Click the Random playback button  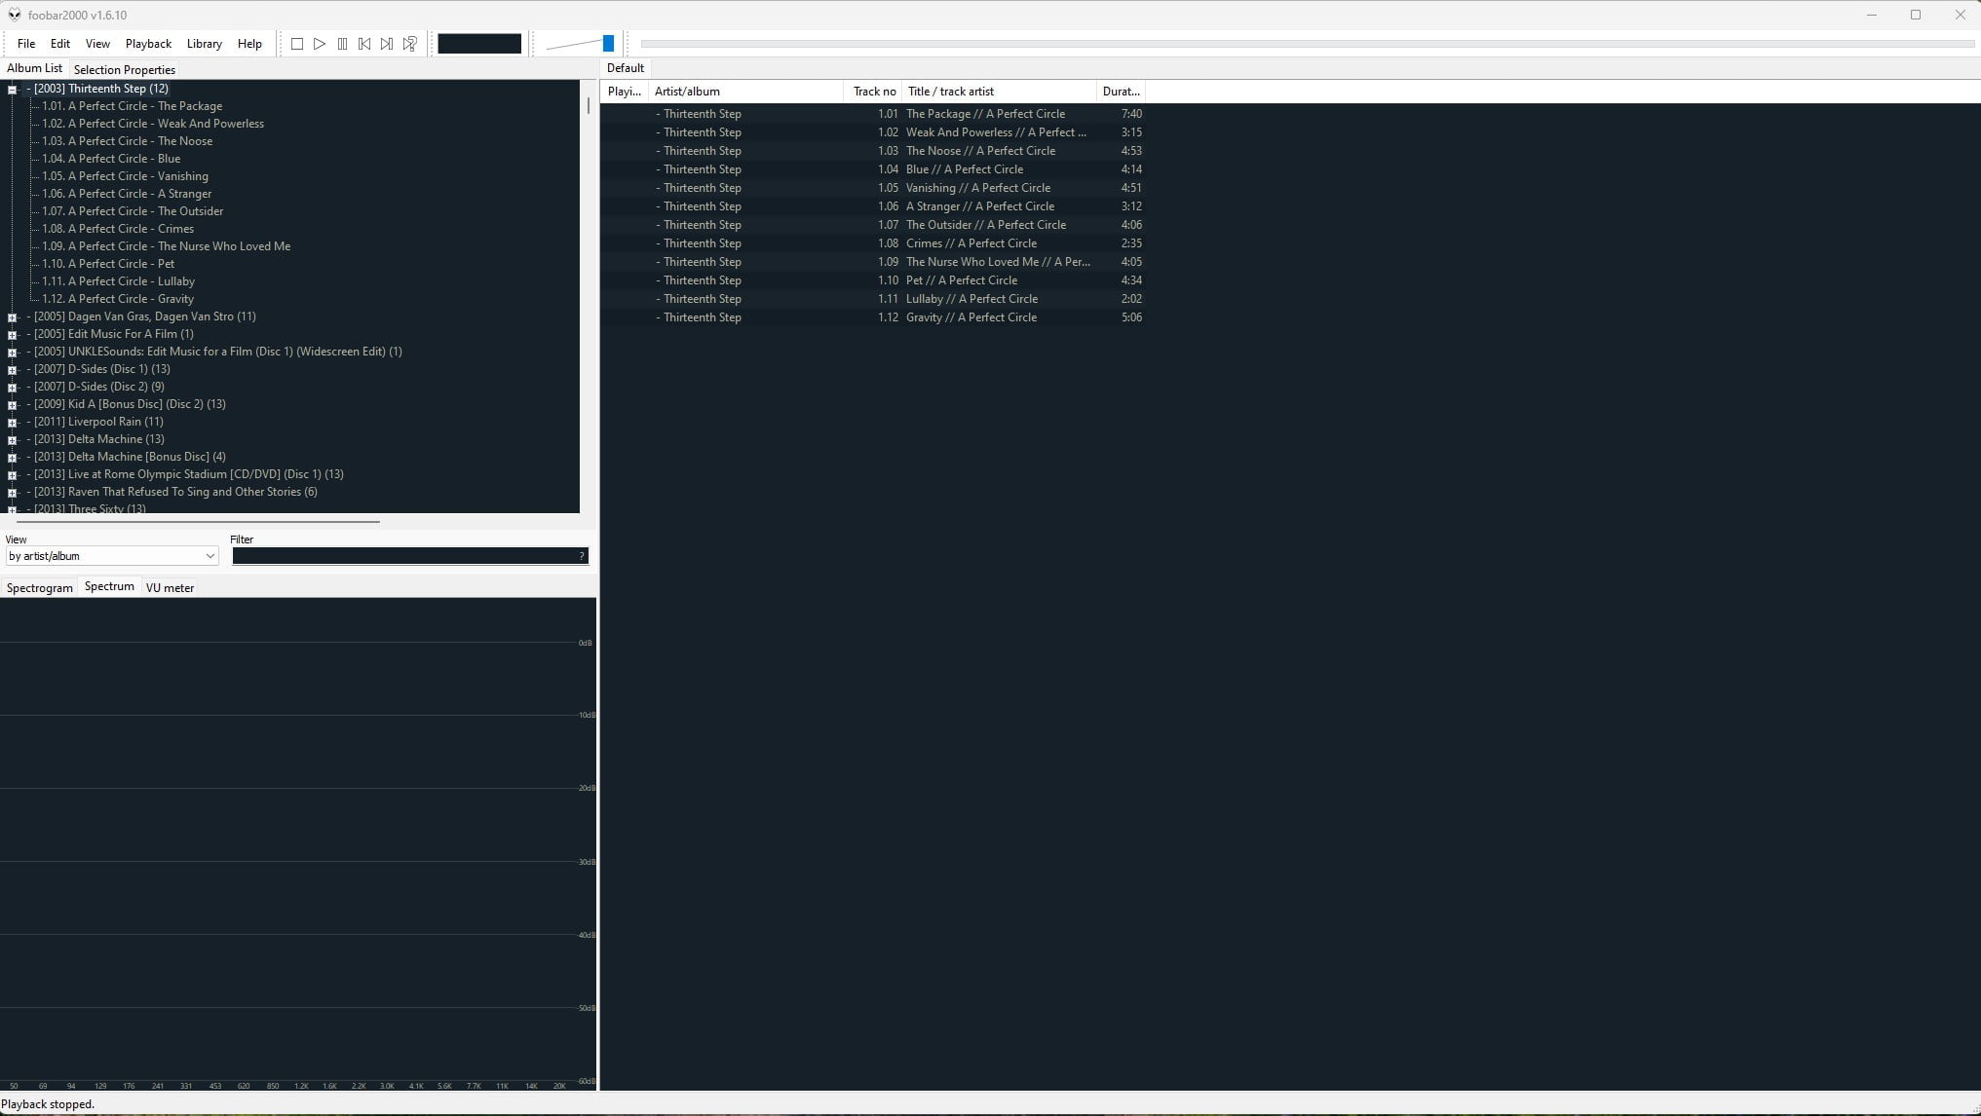point(410,44)
